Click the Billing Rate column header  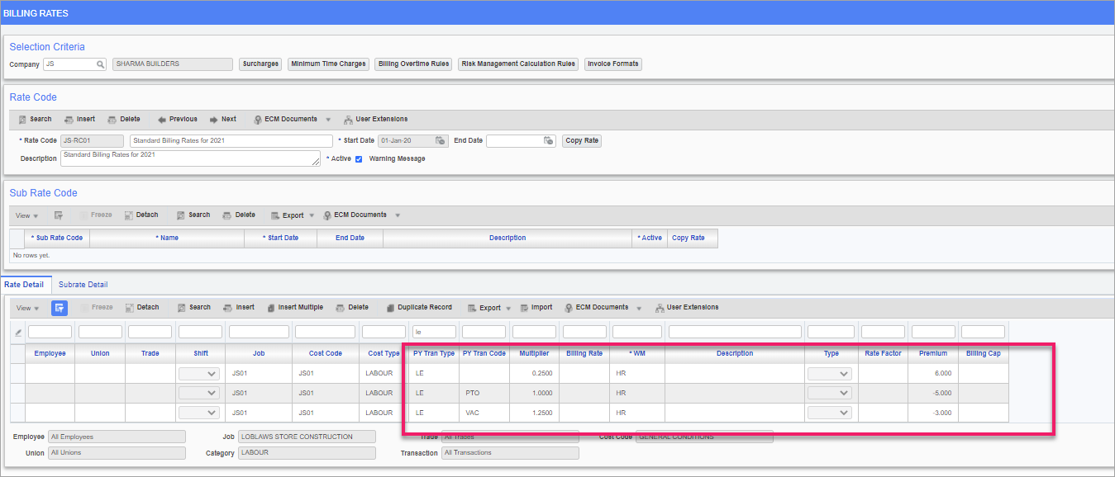click(584, 353)
